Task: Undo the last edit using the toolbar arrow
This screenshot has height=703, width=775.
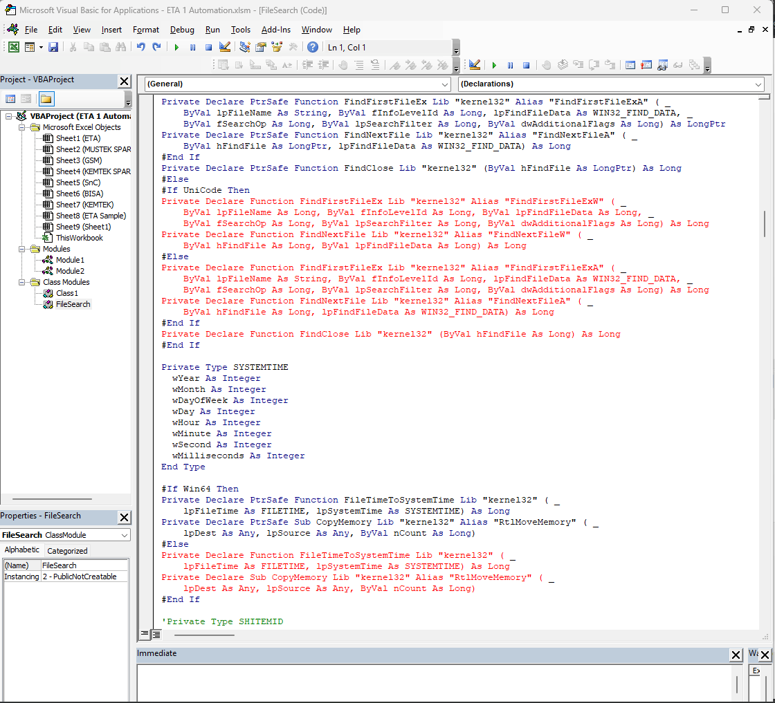Action: point(141,48)
